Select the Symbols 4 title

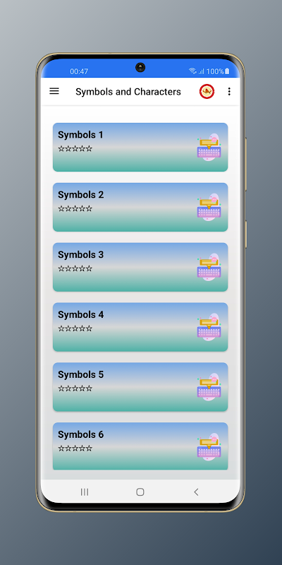click(x=80, y=314)
